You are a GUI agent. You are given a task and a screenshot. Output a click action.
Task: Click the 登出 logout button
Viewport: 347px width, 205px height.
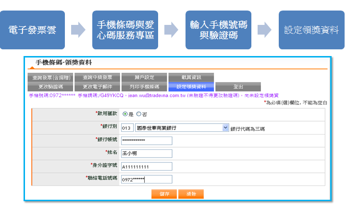coord(238,87)
